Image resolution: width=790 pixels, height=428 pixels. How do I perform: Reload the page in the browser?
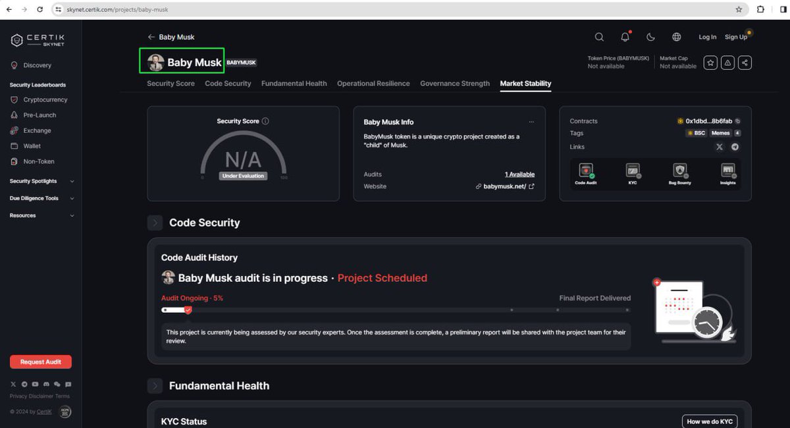pos(40,10)
